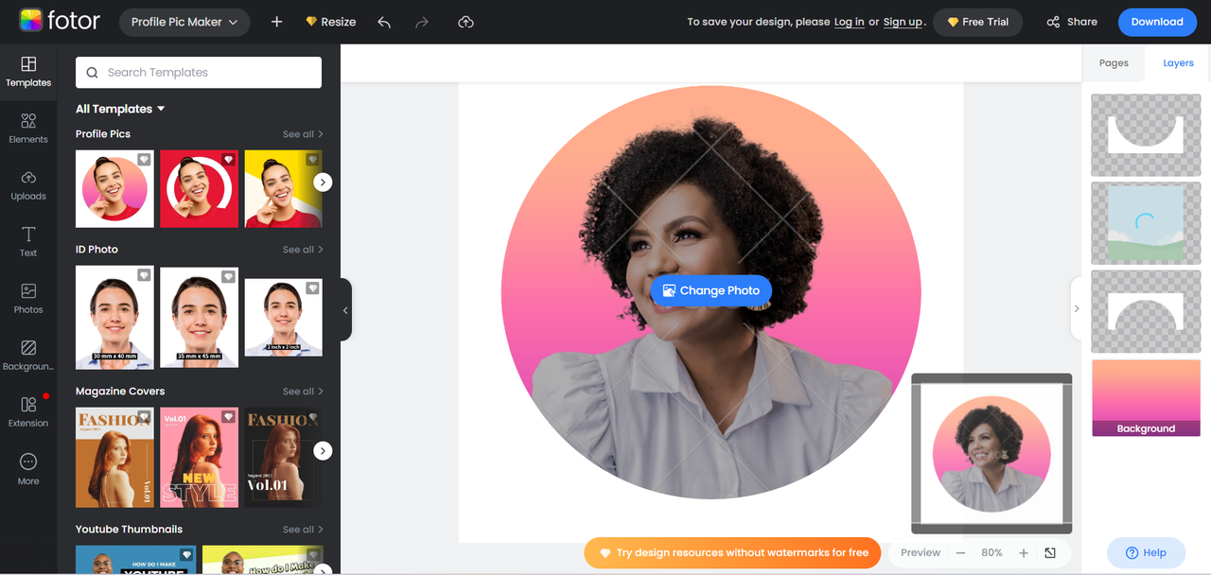Click the undo arrow icon
1211x575 pixels.
384,21
